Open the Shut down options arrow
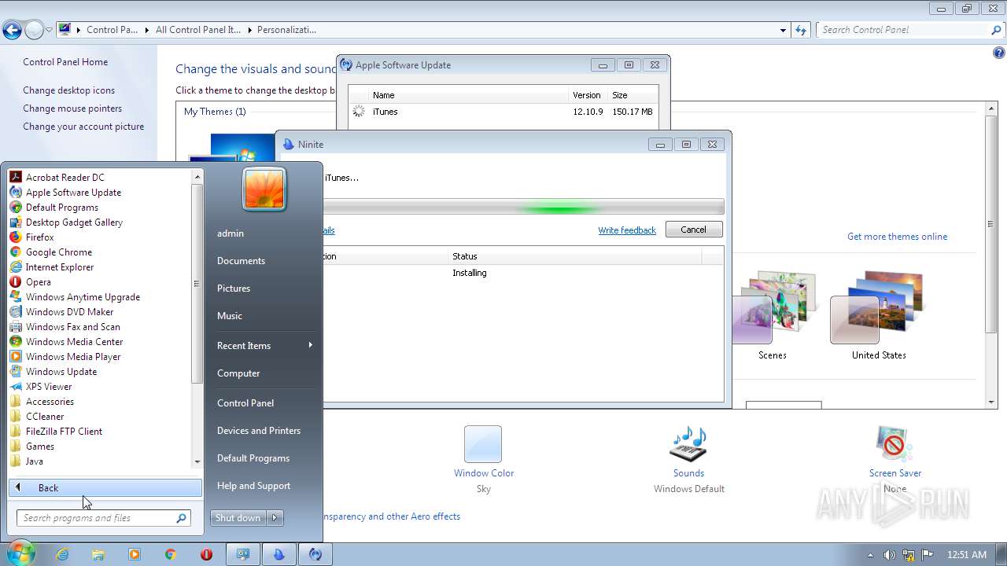This screenshot has width=1007, height=566. (x=275, y=517)
